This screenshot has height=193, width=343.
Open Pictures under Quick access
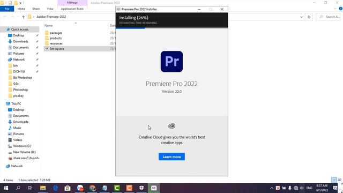click(x=19, y=54)
